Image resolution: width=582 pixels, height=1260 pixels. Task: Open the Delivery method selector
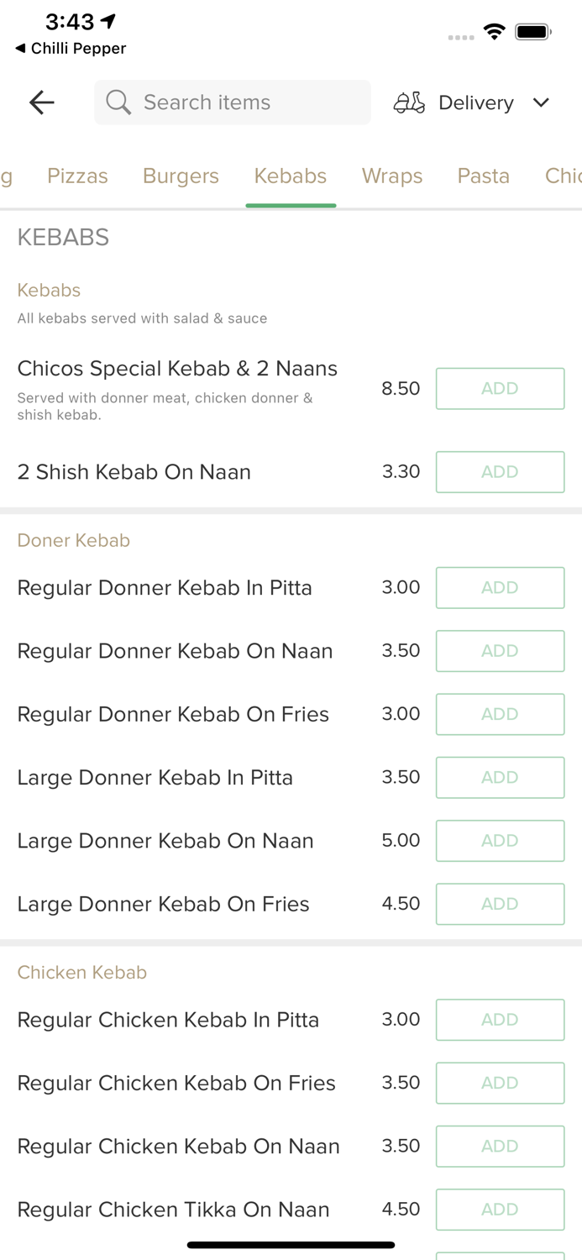[475, 102]
